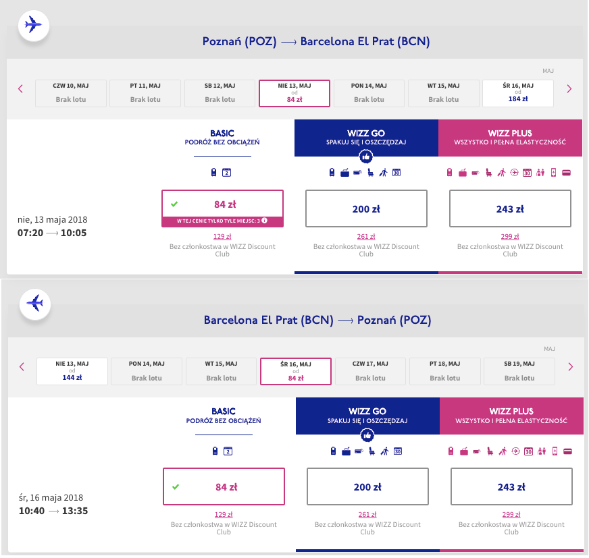Select outbound date CZW 10, MAJ
The width and height of the screenshot is (589, 558).
pyautogui.click(x=71, y=93)
